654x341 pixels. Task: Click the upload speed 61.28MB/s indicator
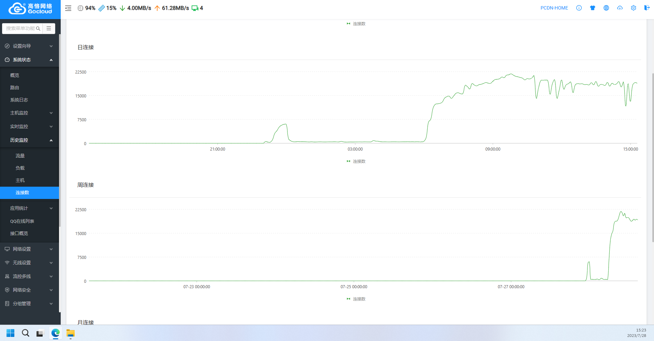(x=172, y=8)
